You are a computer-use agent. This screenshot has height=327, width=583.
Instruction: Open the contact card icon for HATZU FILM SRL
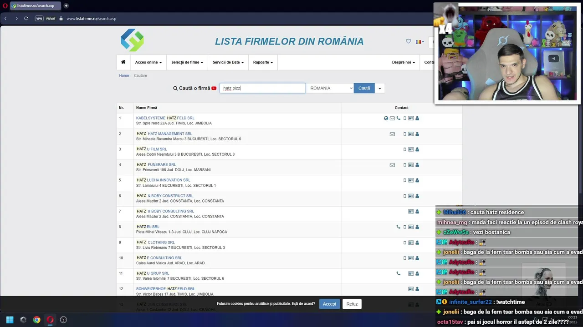411,149
